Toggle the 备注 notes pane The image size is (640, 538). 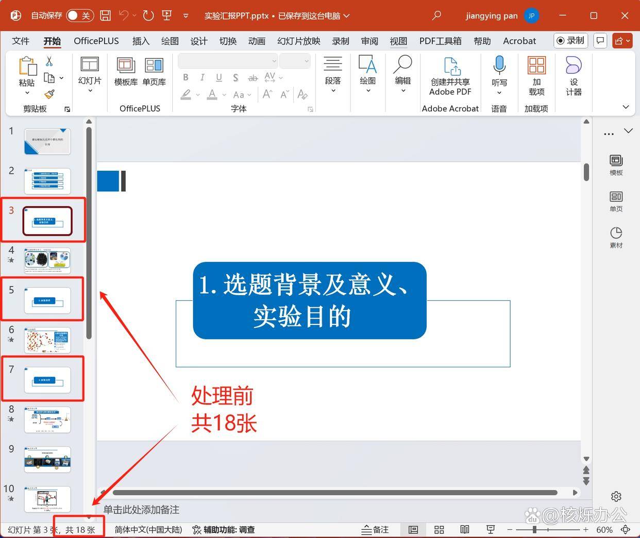point(375,530)
